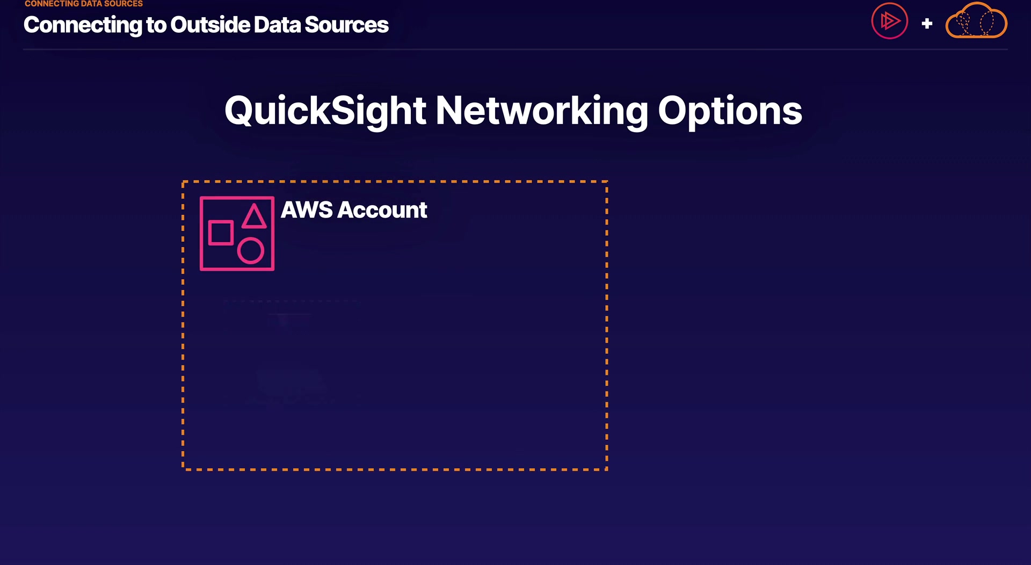Click the orange "CONNECTING DATA SOURCES" section label
This screenshot has height=565, width=1031.
pos(84,4)
